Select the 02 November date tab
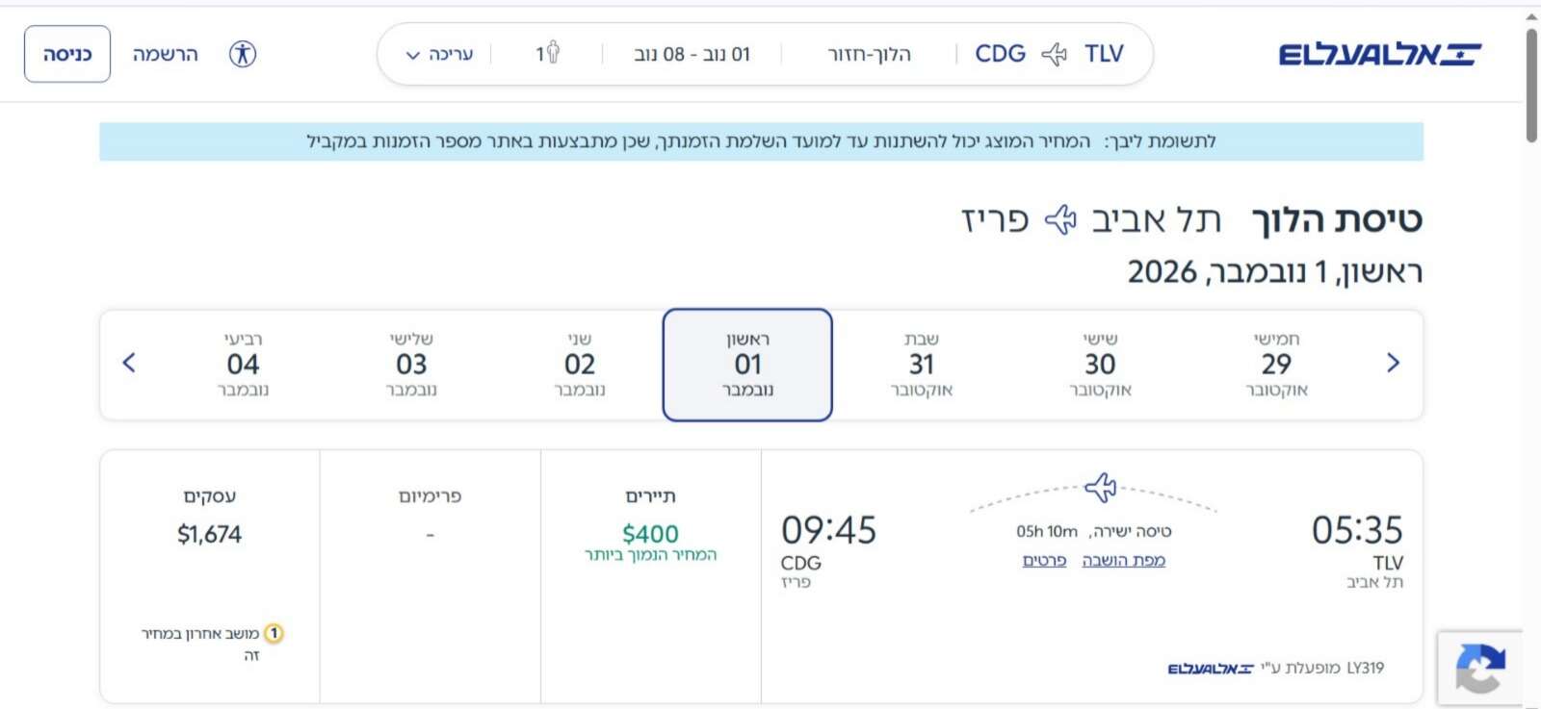 580,365
